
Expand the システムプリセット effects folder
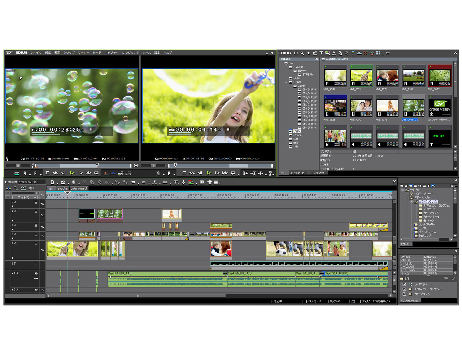pos(407,194)
